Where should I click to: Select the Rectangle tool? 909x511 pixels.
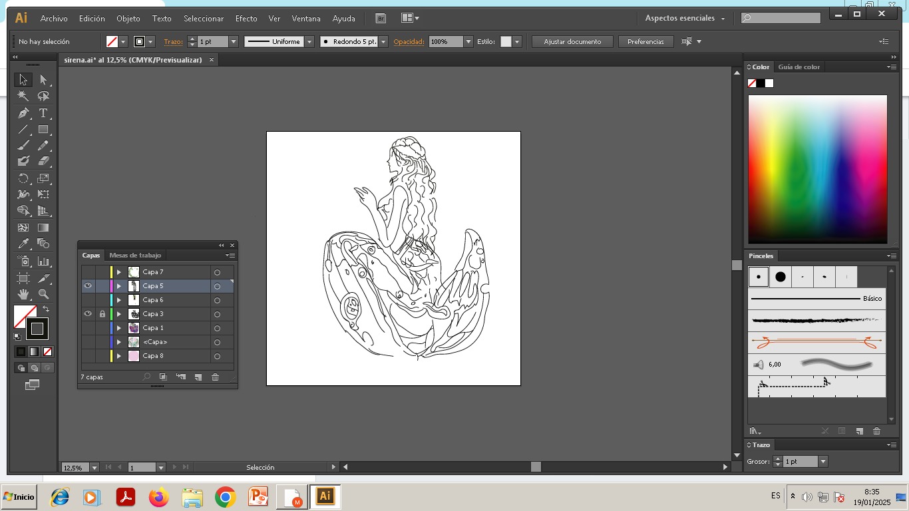pos(43,130)
